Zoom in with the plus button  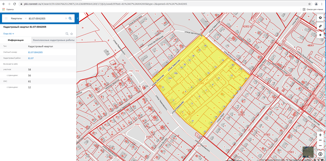point(320,135)
